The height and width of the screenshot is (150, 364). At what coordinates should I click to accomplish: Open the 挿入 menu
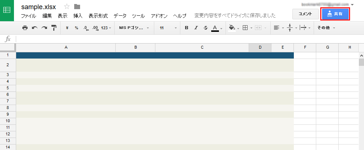pyautogui.click(x=78, y=16)
